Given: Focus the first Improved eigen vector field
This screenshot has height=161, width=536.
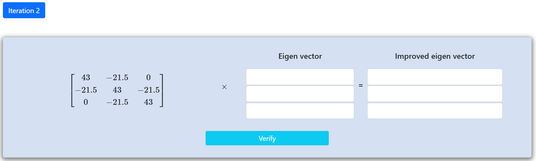Looking at the screenshot, I should pyautogui.click(x=435, y=77).
